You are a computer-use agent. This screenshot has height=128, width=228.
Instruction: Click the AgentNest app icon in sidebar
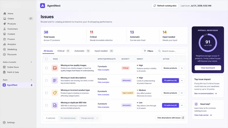(x=4, y=85)
